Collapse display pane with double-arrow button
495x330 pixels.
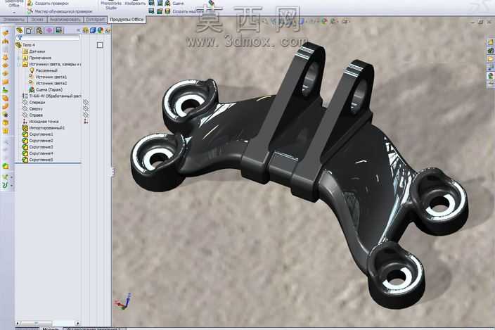(x=78, y=30)
